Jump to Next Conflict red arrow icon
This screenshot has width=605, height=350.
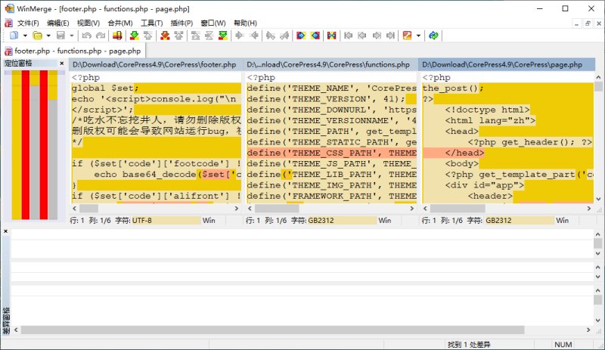pos(165,36)
